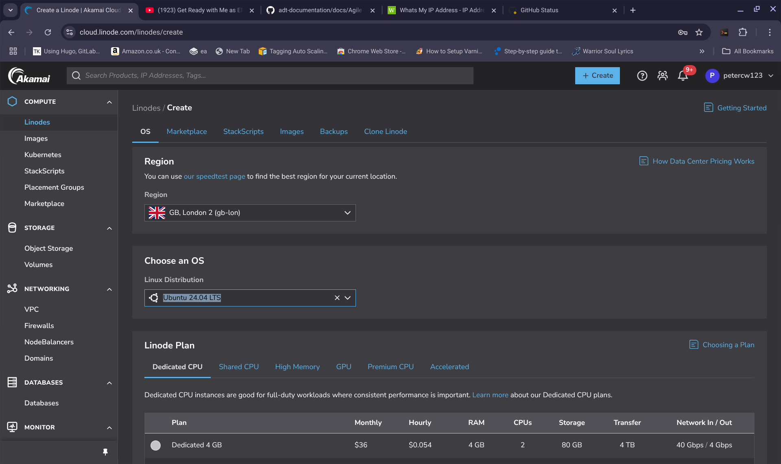The image size is (781, 464).
Task: Expand the Linux Distribution dropdown arrow
Action: (348, 298)
